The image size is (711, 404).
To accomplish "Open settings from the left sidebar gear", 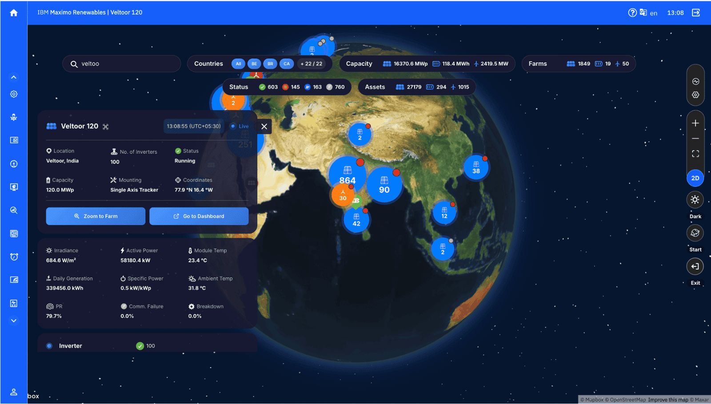I will click(13, 94).
